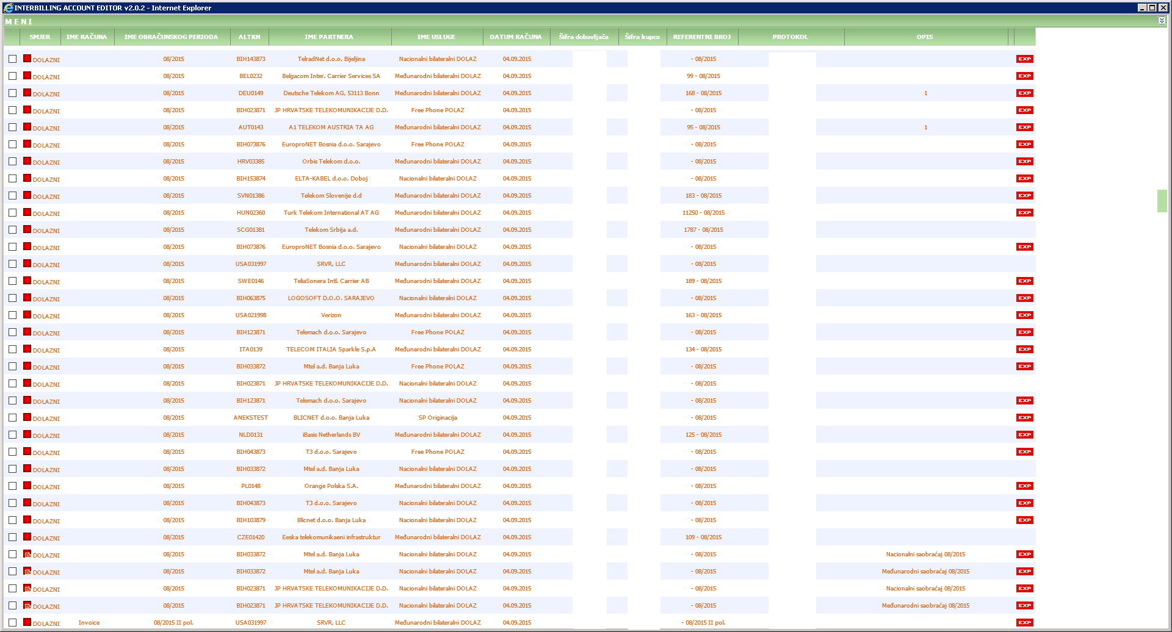Click EXP button in the Orange Polska row
Viewport: 1172px width, 632px height.
click(x=1024, y=486)
